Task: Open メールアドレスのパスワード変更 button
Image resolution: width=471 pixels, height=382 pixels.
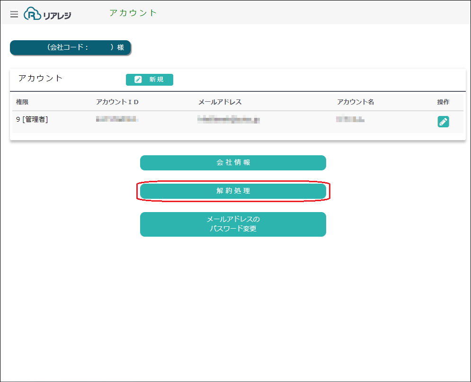Action: 233,224
